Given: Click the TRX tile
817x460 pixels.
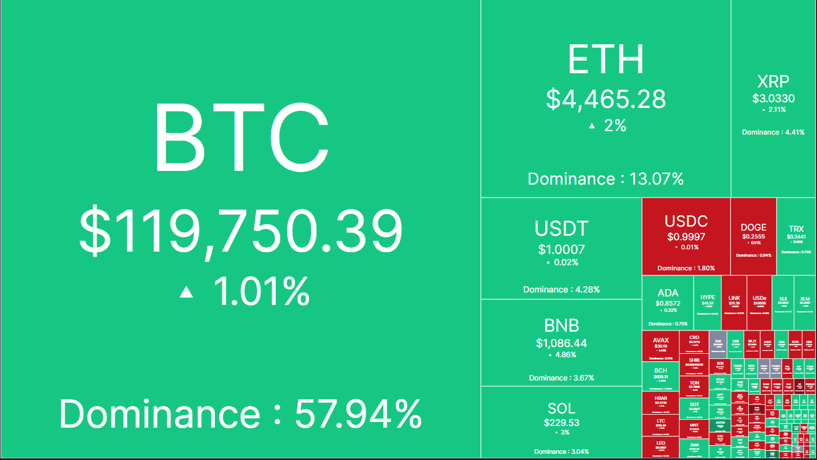Looking at the screenshot, I should point(796,236).
